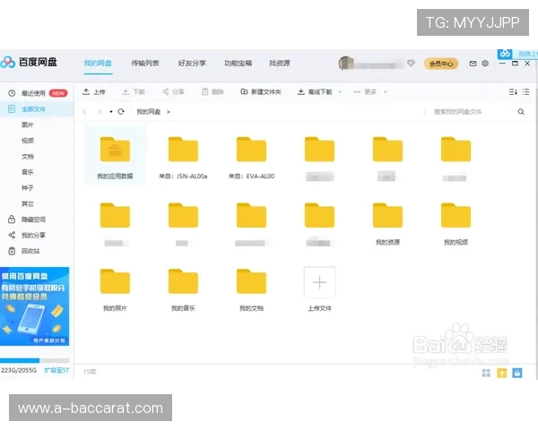This screenshot has height=430, width=538.
Task: Go forward with the right arrow
Action: coord(100,112)
